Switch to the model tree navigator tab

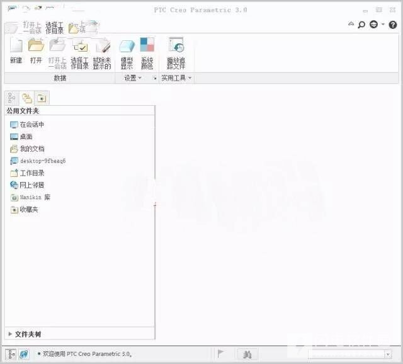[x=11, y=98]
